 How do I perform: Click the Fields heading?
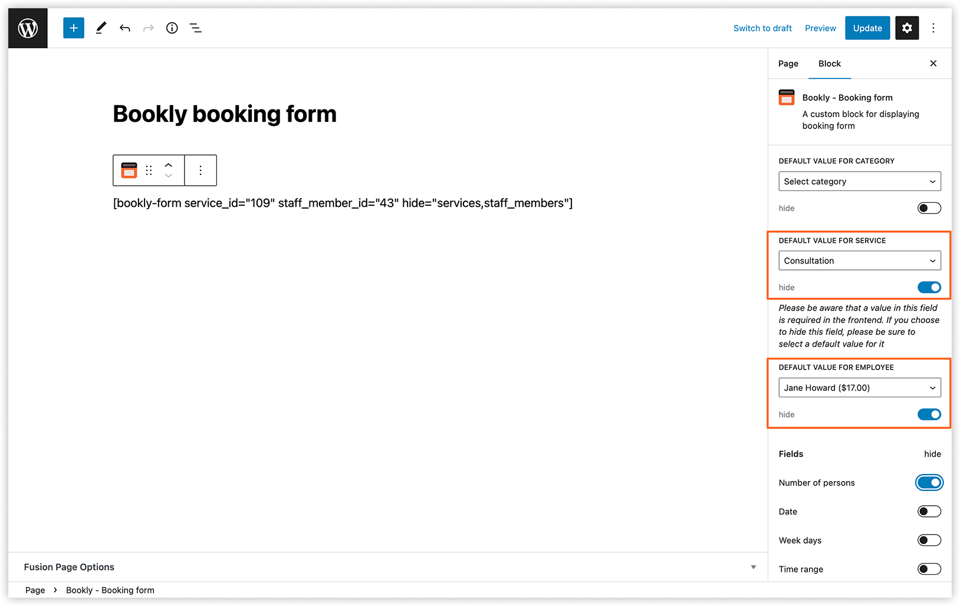tap(791, 454)
